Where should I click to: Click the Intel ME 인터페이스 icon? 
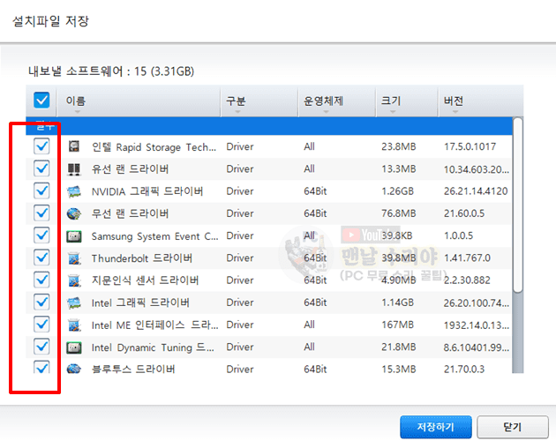[x=74, y=325]
